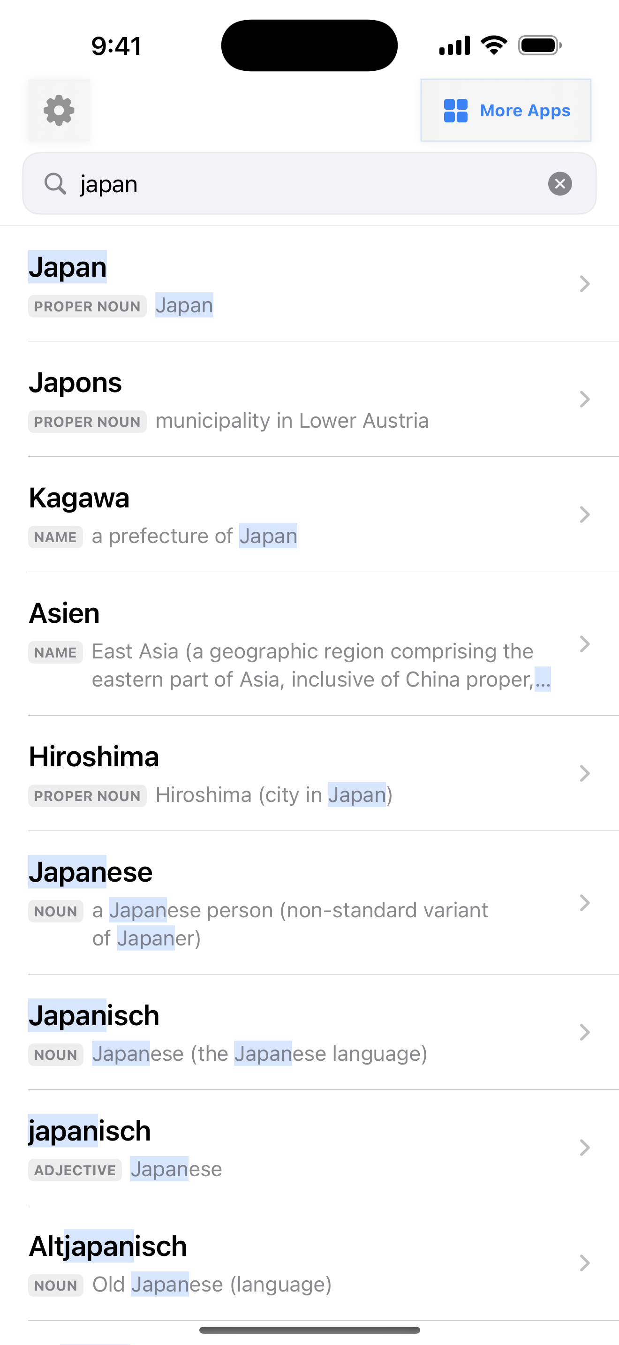Image resolution: width=619 pixels, height=1345 pixels.
Task: Clear the search text with the X icon
Action: tap(559, 184)
